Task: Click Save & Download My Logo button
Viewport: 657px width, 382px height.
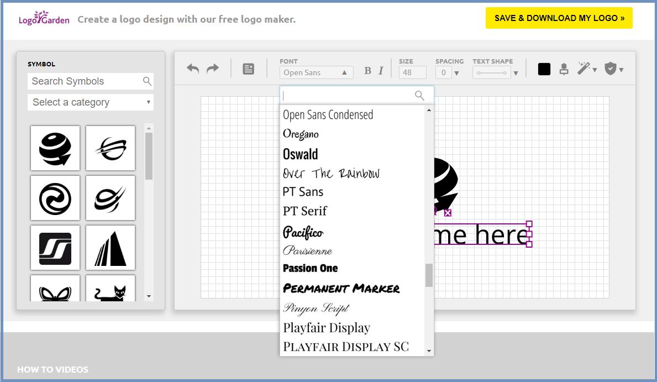Action: pyautogui.click(x=559, y=18)
